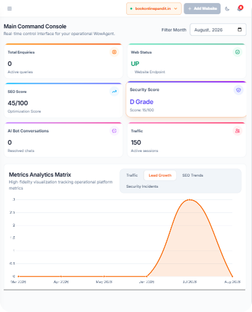Click the SEO Score trend icon
Image resolution: width=252 pixels, height=312 pixels.
click(114, 92)
